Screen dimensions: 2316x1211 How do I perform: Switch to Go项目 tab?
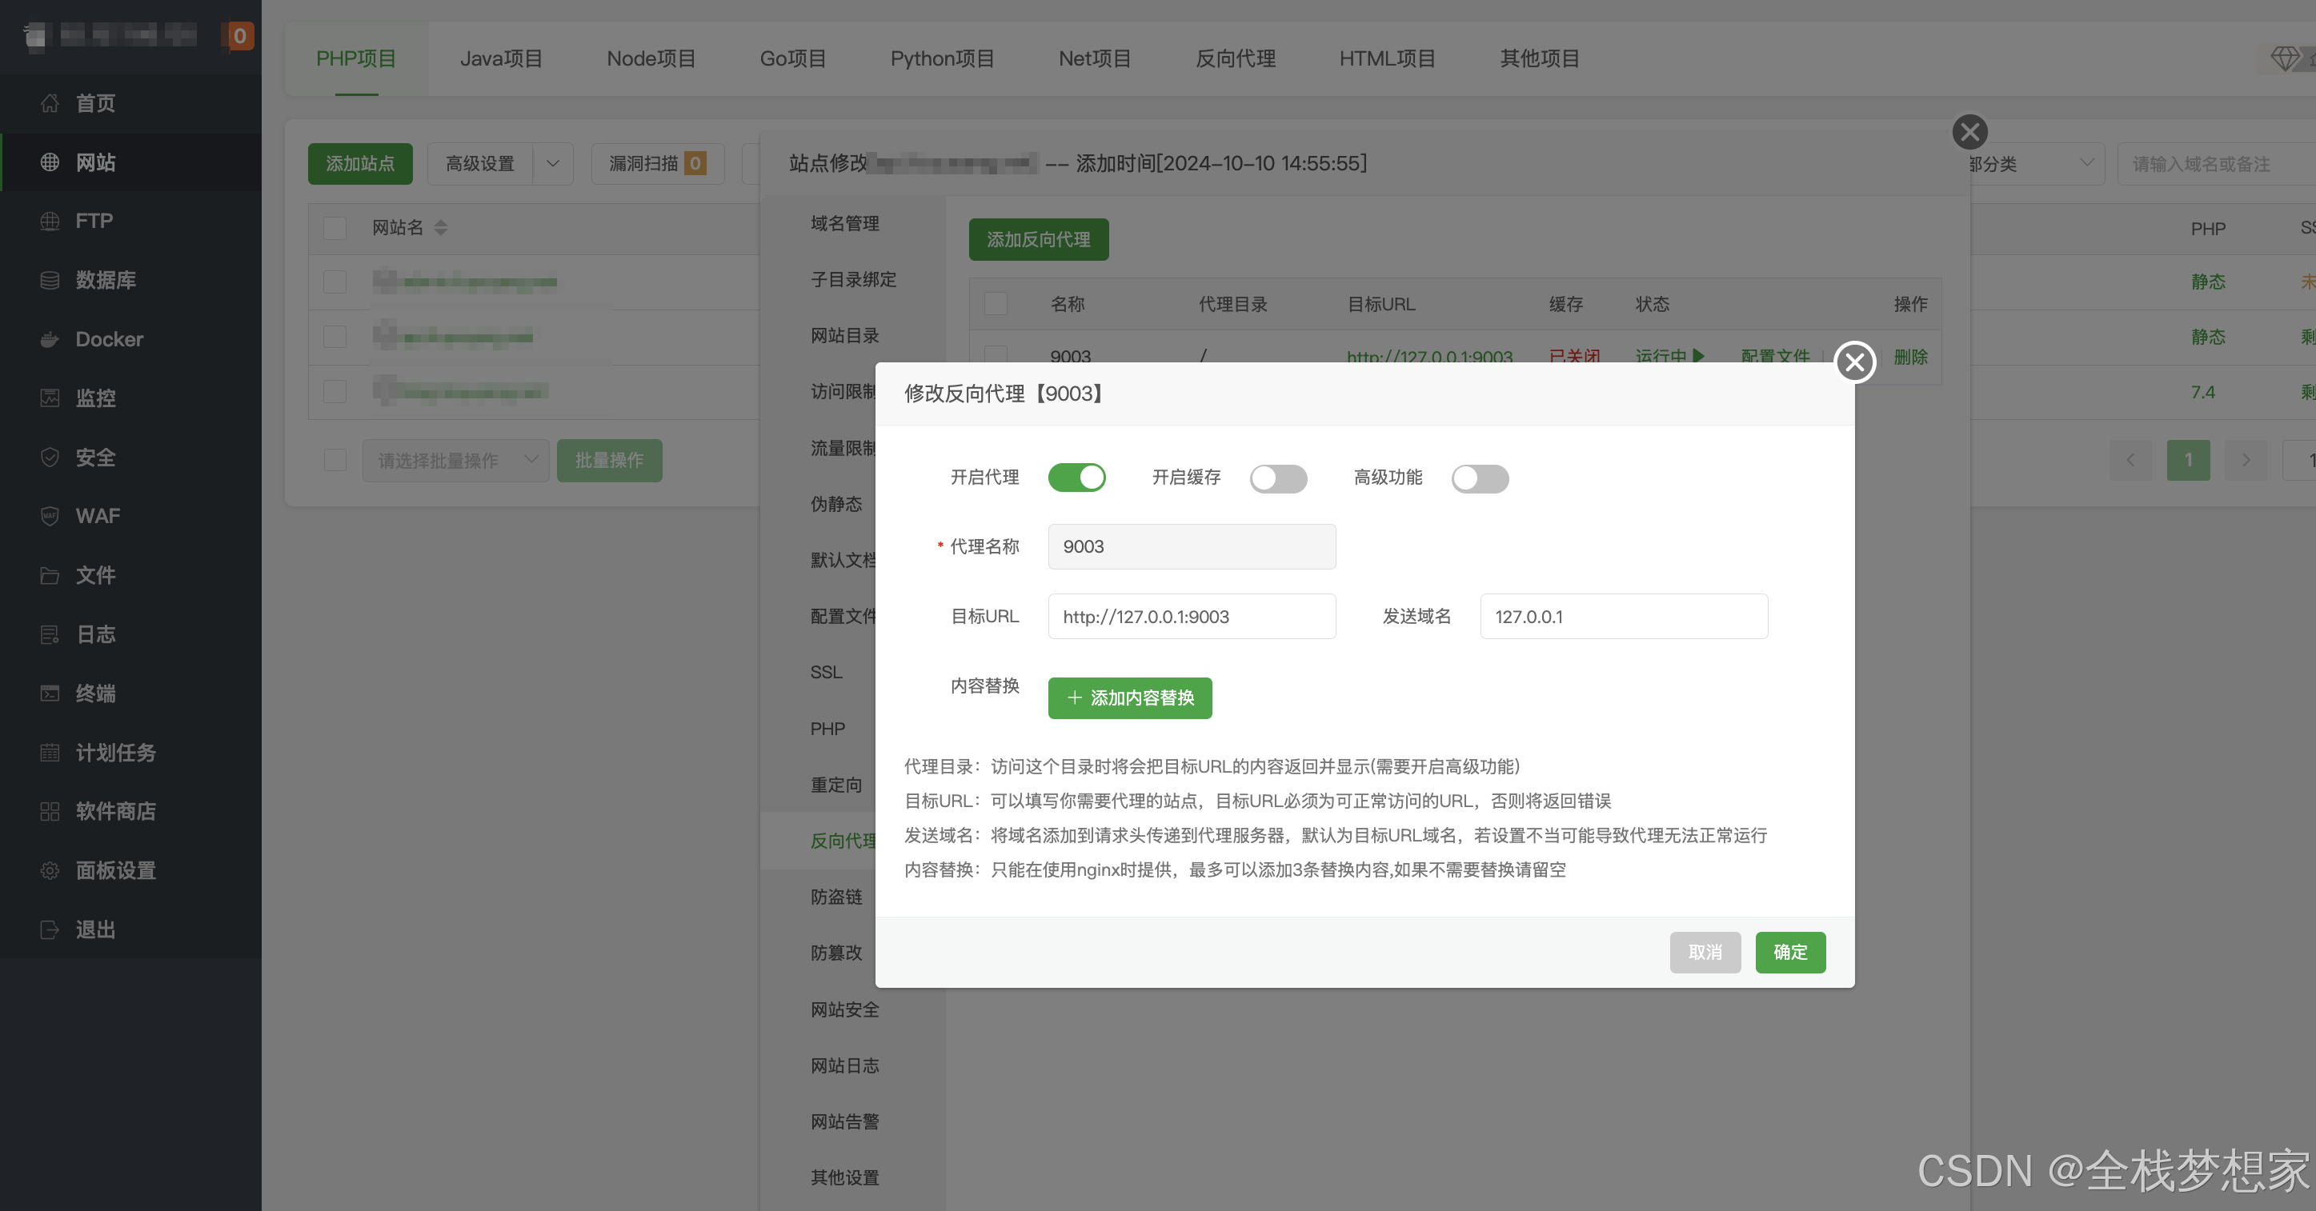793,59
